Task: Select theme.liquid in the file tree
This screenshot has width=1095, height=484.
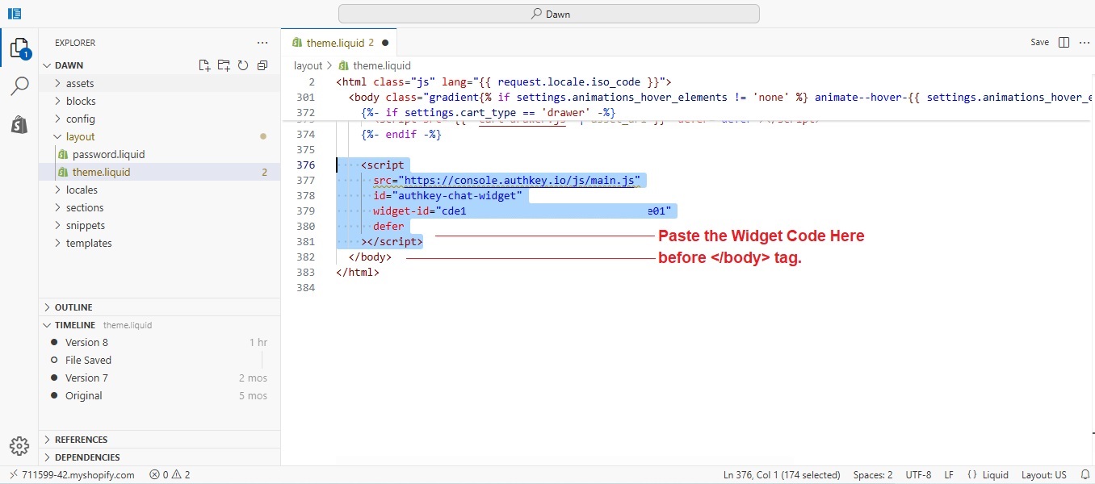Action: [x=159, y=172]
